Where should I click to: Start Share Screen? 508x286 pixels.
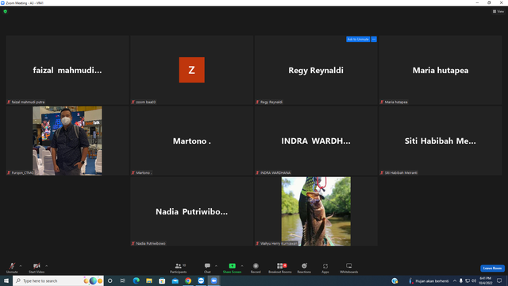tap(232, 269)
